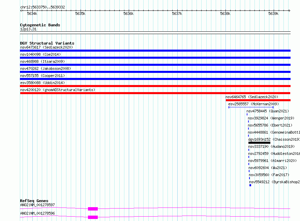
Task: Click the nsv6473617 (Sedlazeck2020) variant label
Action: [47, 47]
